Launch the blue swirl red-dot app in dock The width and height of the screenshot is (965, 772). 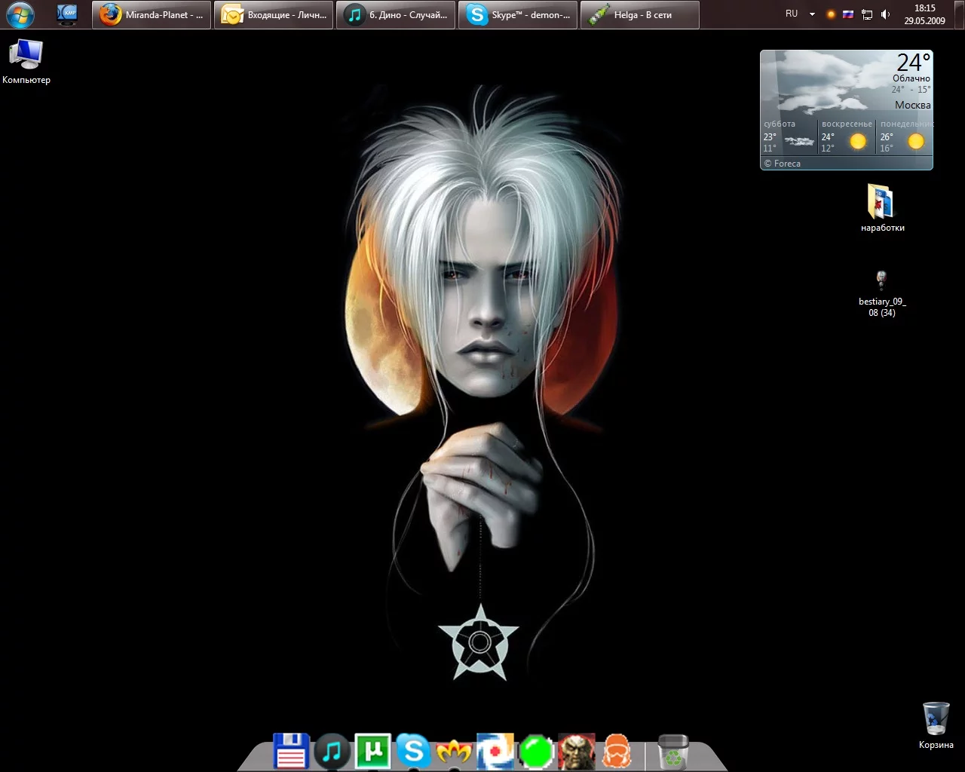pyautogui.click(x=495, y=751)
